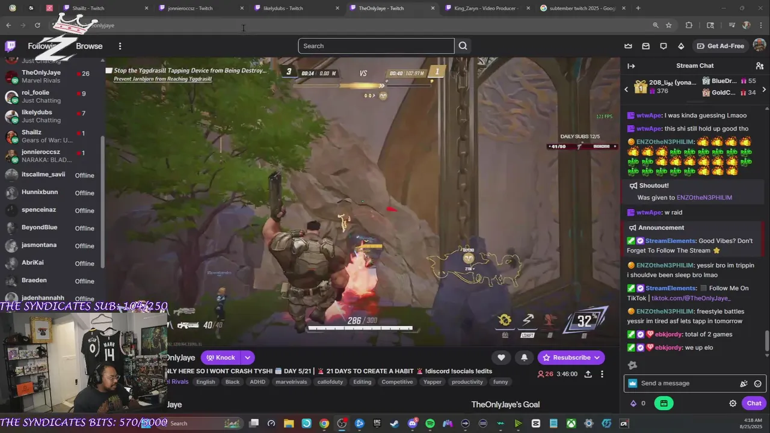Open stream options three-dot menu
Viewport: 770px width, 433px height.
(x=603, y=374)
